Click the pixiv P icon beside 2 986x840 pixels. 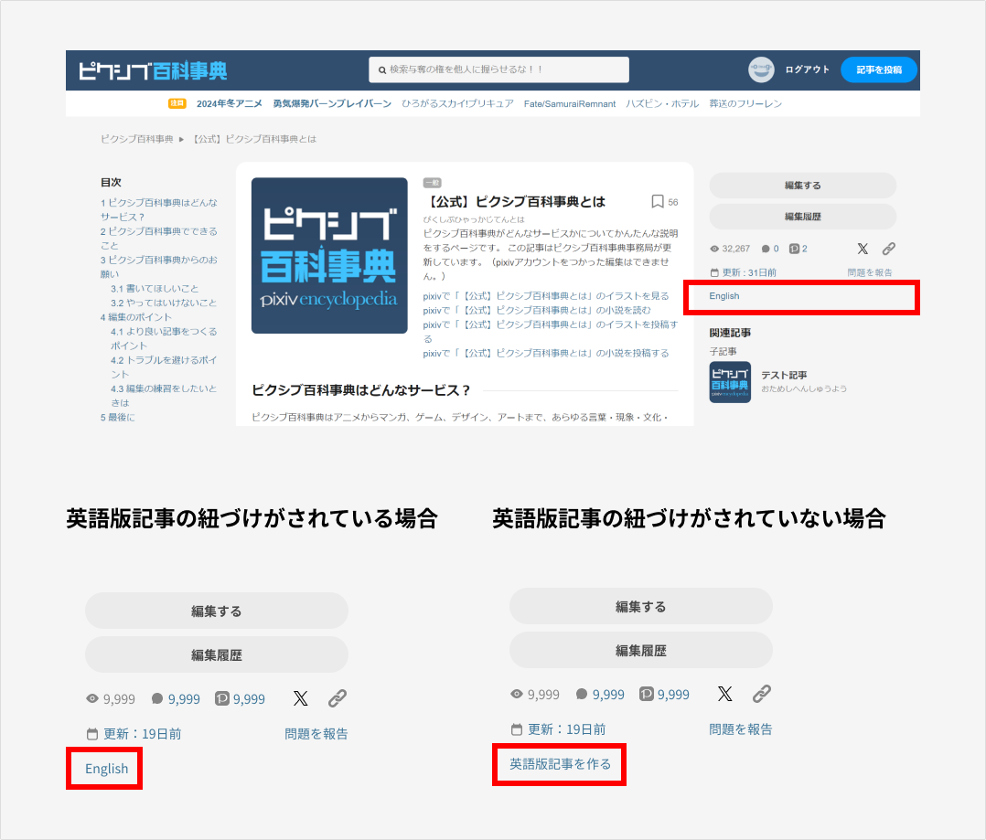pyautogui.click(x=794, y=249)
